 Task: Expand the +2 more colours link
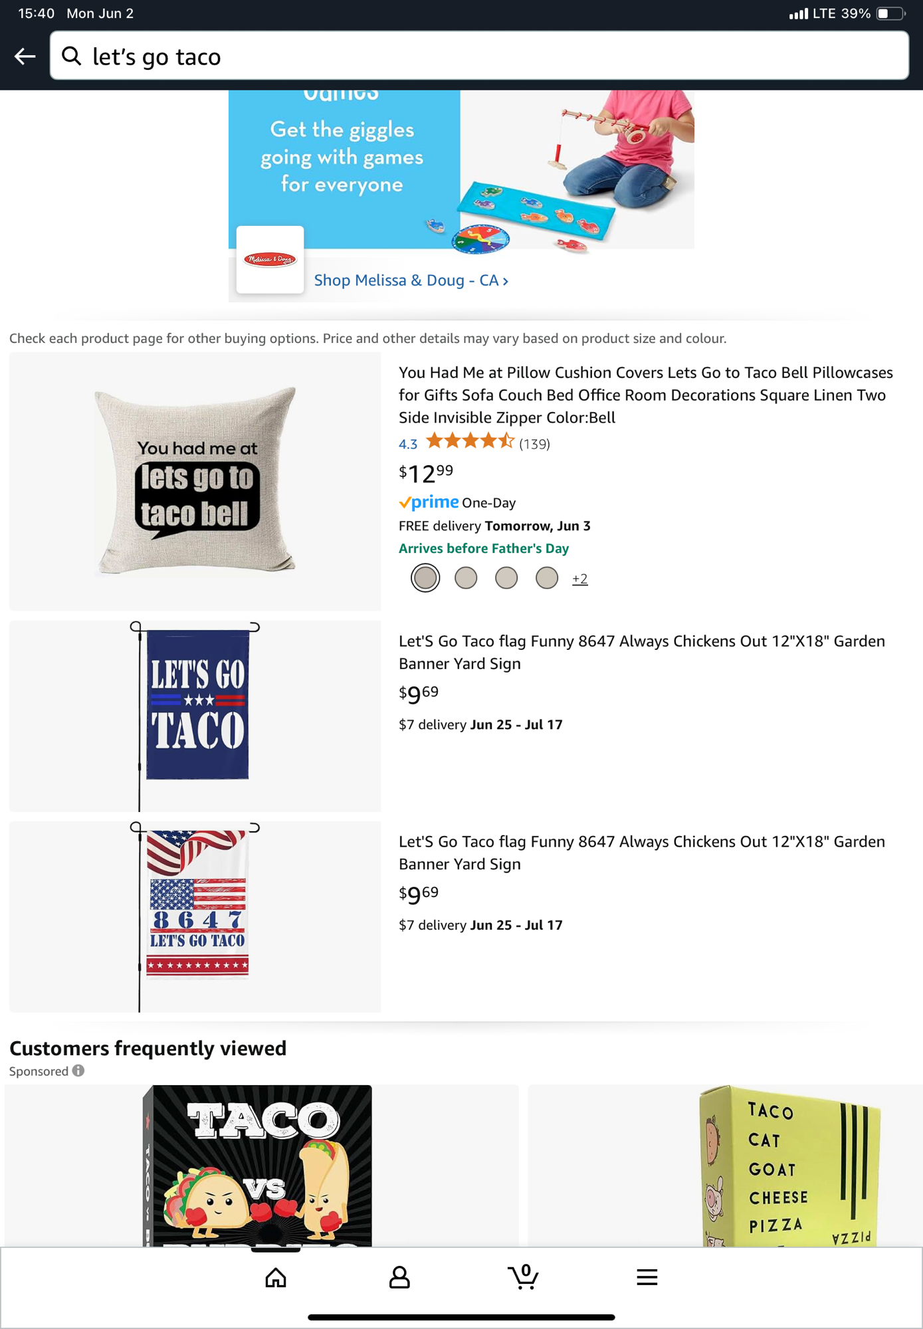[580, 579]
